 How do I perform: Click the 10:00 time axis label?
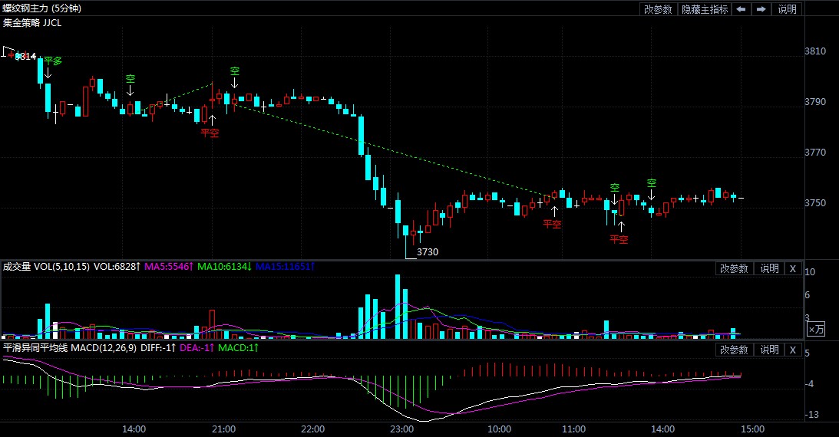pyautogui.click(x=499, y=429)
